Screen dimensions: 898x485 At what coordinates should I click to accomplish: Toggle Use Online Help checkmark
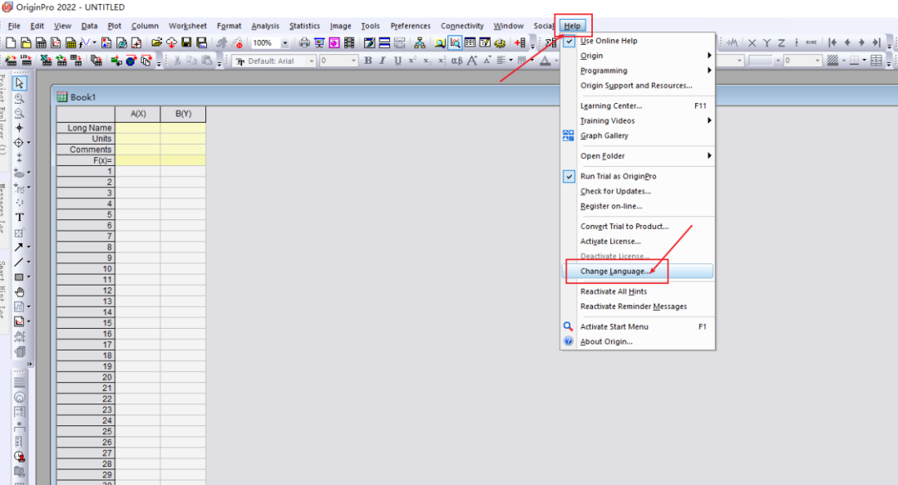pos(569,42)
